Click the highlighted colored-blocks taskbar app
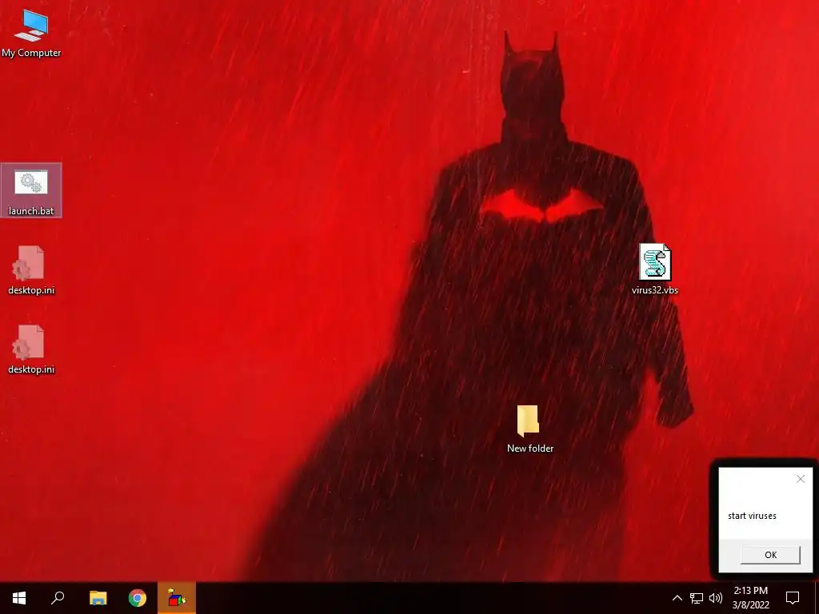Viewport: 819px width, 614px height. [177, 598]
